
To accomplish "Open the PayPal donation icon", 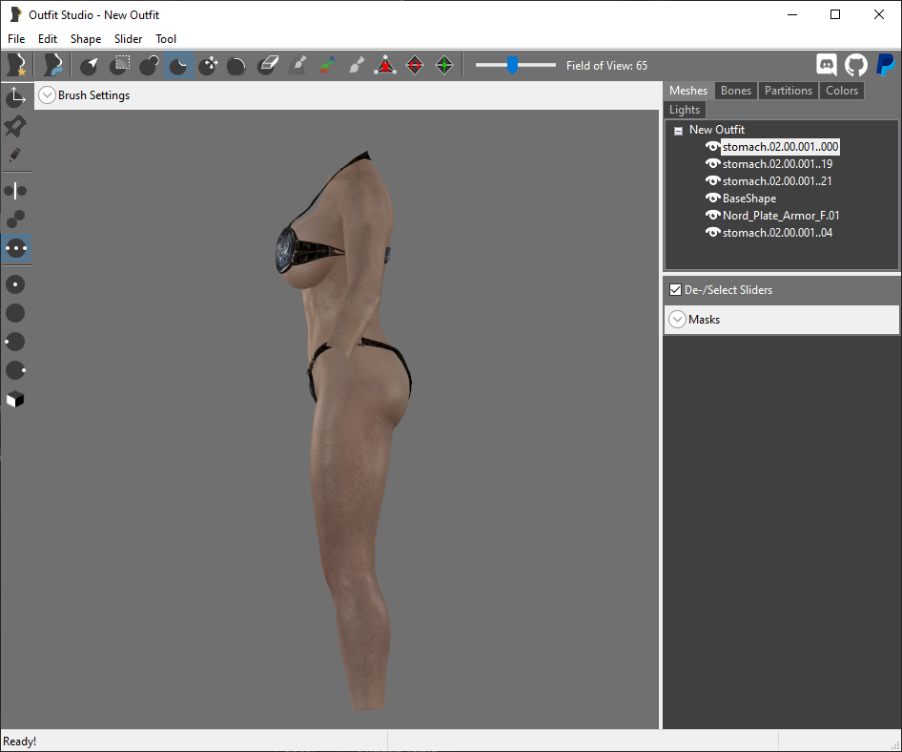I will 885,65.
